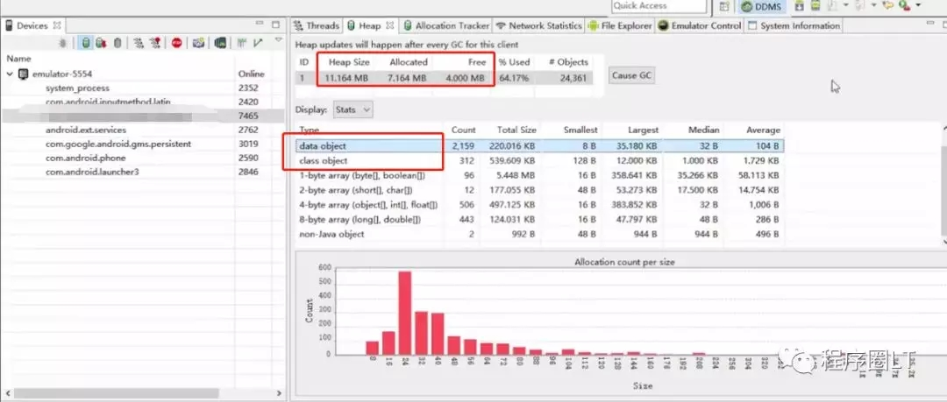Viewport: 947px width, 402px height.
Task: Click the Start Method Profiling icon
Action: pos(156,43)
